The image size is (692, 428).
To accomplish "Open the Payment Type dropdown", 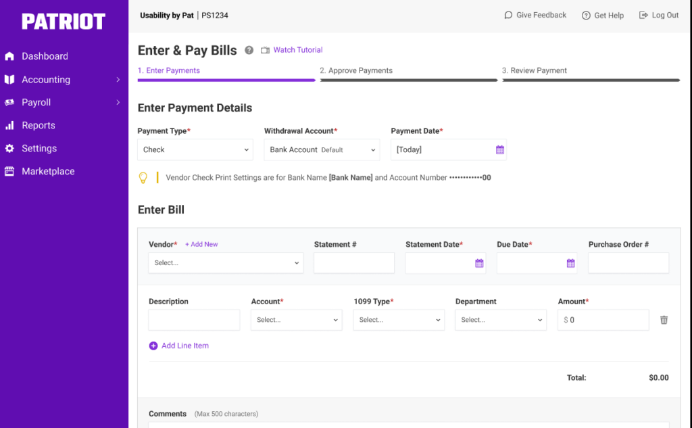I will tap(195, 149).
